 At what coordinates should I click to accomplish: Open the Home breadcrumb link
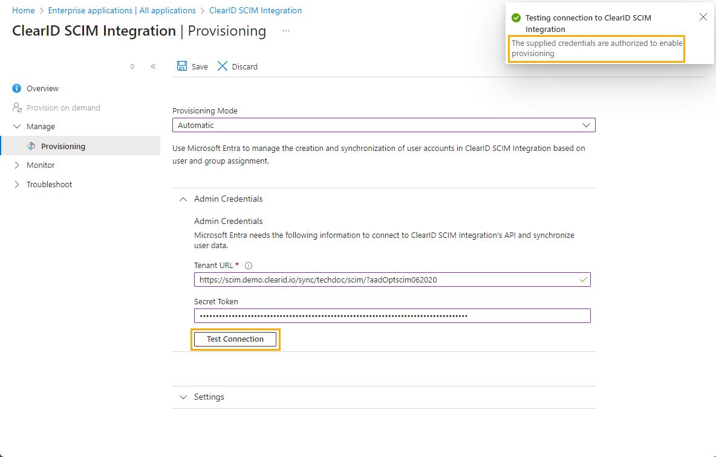(24, 10)
